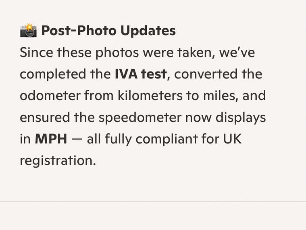The width and height of the screenshot is (306, 230).
Task: Click the word 'registration.'
Action: (x=58, y=161)
